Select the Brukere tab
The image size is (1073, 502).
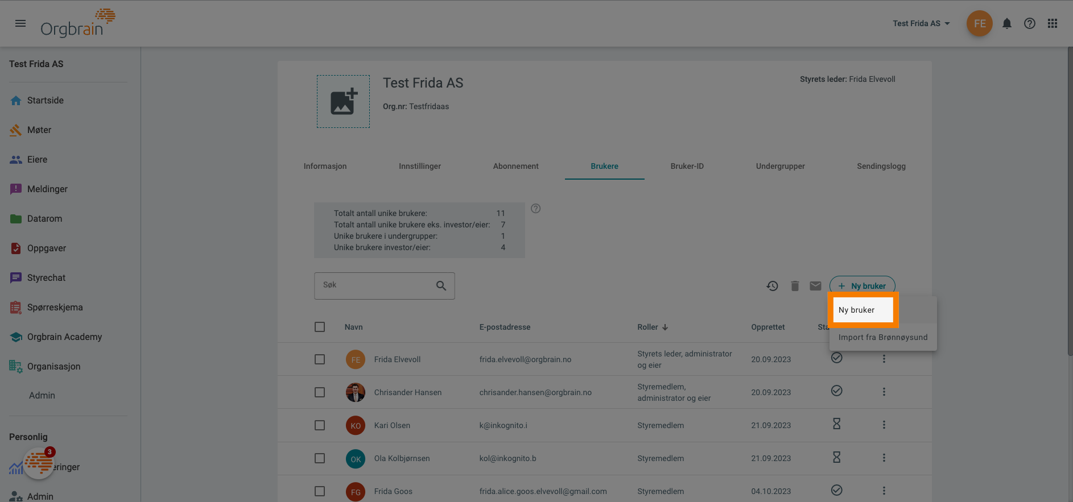(x=604, y=166)
